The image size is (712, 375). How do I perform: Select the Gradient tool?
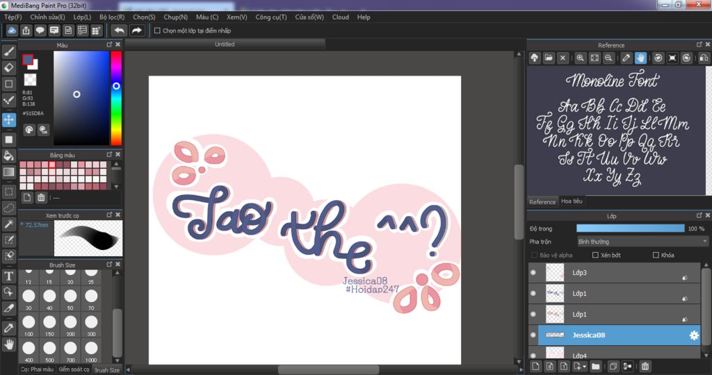(x=8, y=172)
